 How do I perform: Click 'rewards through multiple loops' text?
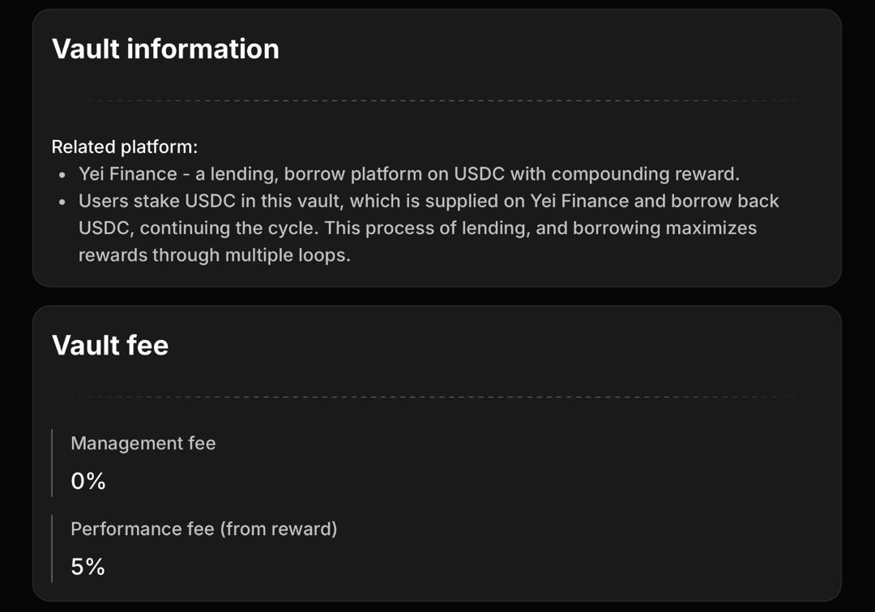pyautogui.click(x=214, y=255)
